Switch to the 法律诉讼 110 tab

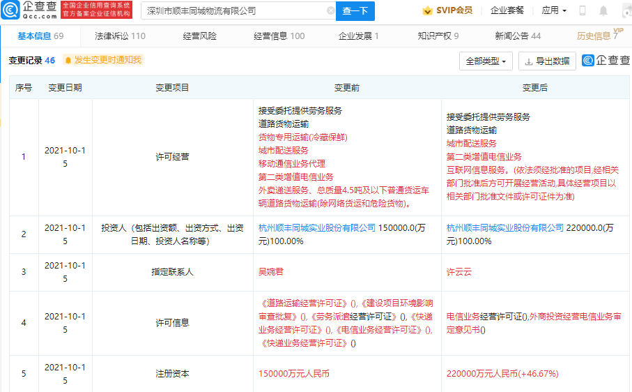120,36
